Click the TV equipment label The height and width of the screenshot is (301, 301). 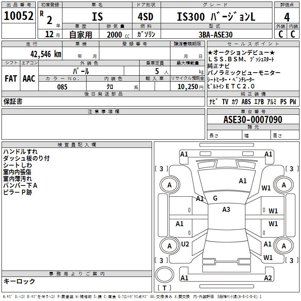(x=225, y=102)
